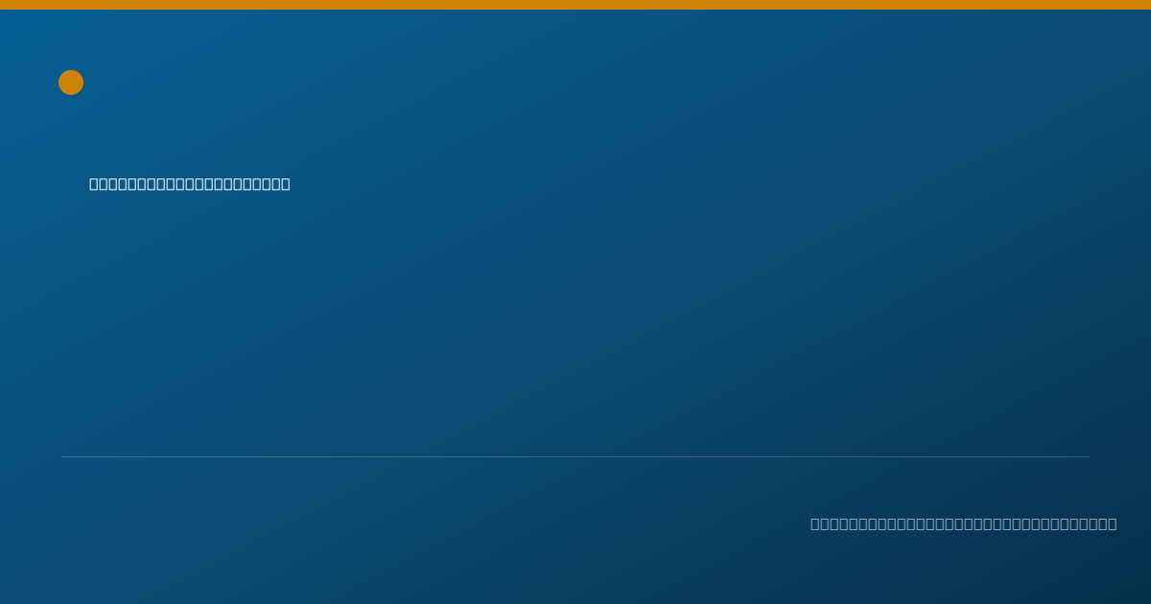The width and height of the screenshot is (1151, 604).
Task: Click the left end of the orange top bar
Action: (5, 5)
